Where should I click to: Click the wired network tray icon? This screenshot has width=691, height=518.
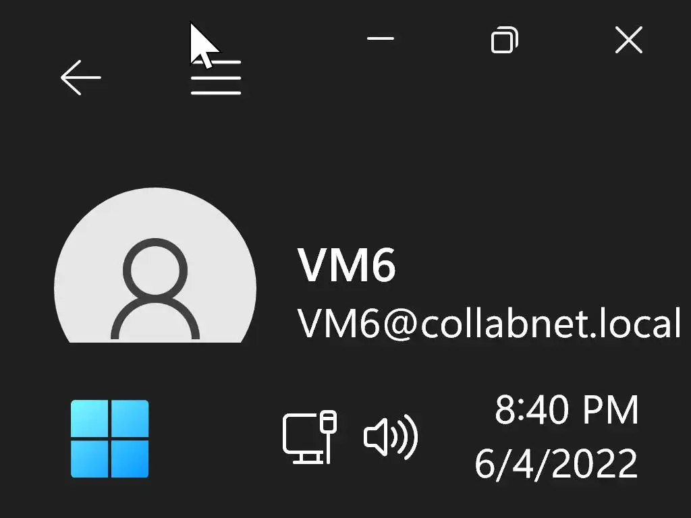[310, 437]
